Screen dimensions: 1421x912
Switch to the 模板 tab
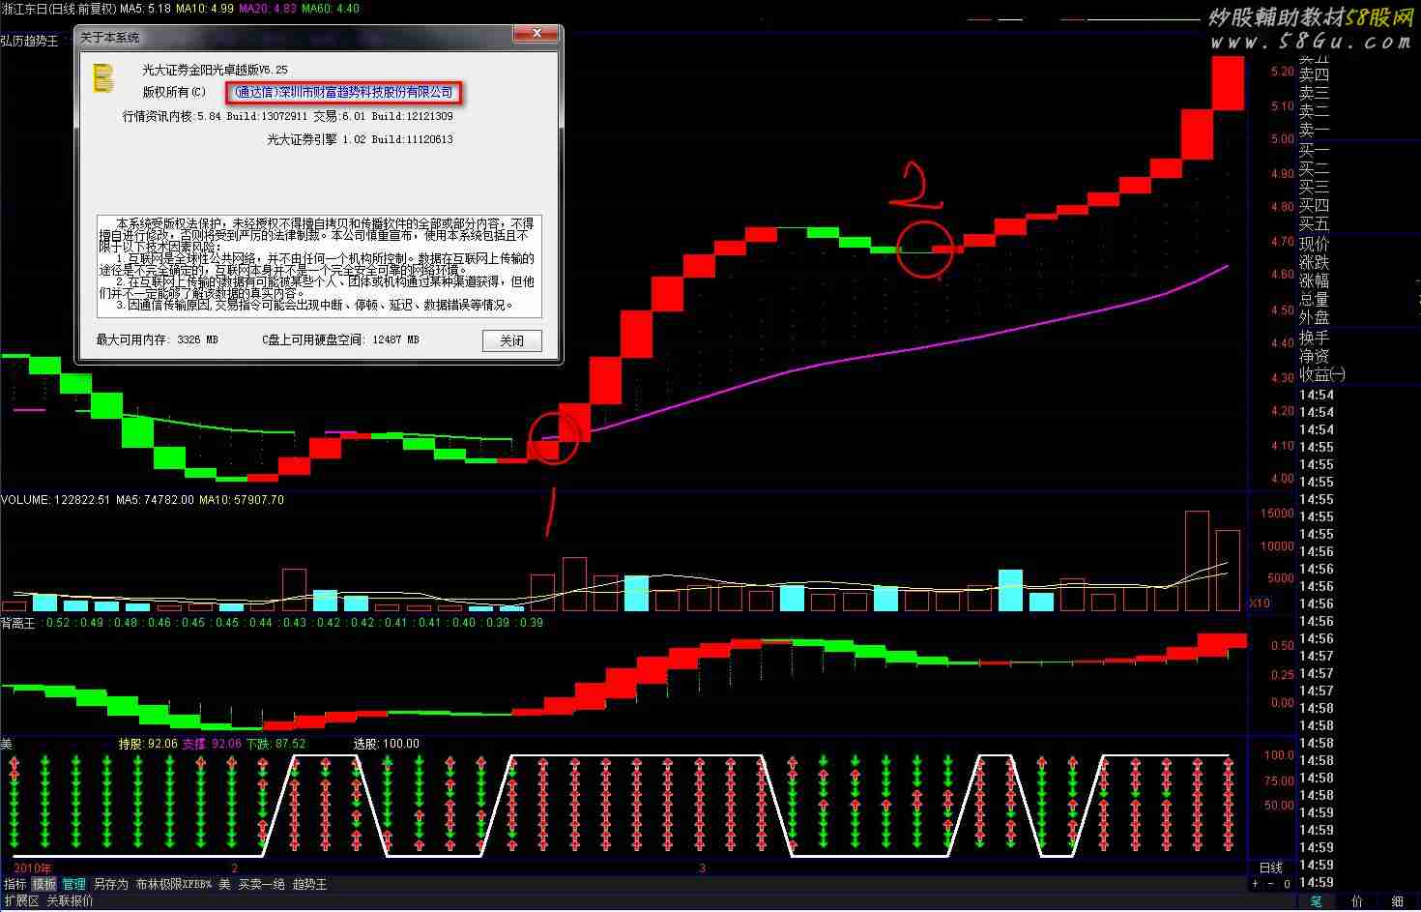(x=44, y=884)
